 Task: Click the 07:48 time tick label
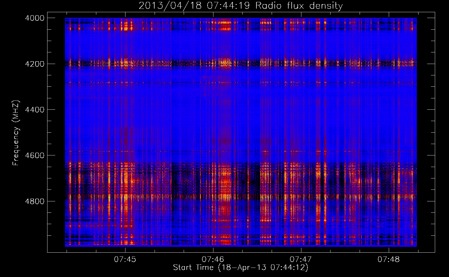(389, 259)
